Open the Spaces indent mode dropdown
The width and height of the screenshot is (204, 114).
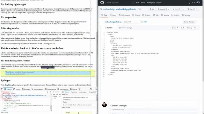point(175,28)
